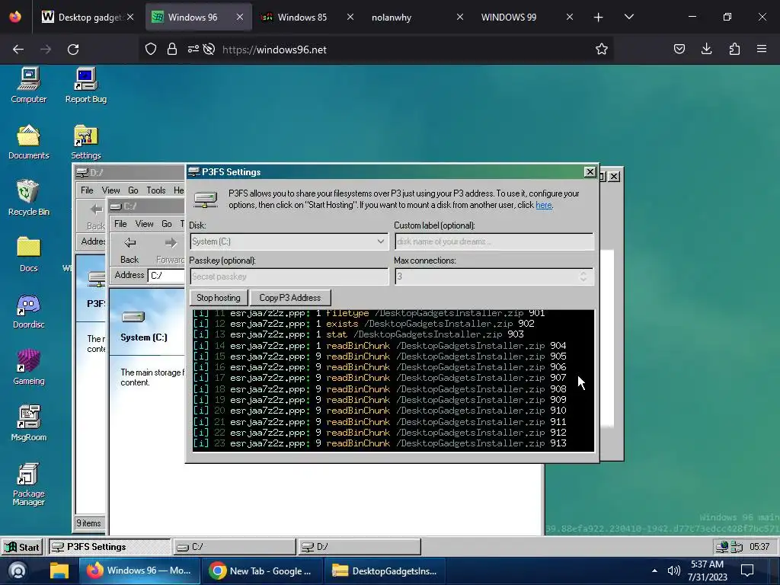Go back with Firefox back arrow
This screenshot has height=585, width=780.
(x=18, y=50)
